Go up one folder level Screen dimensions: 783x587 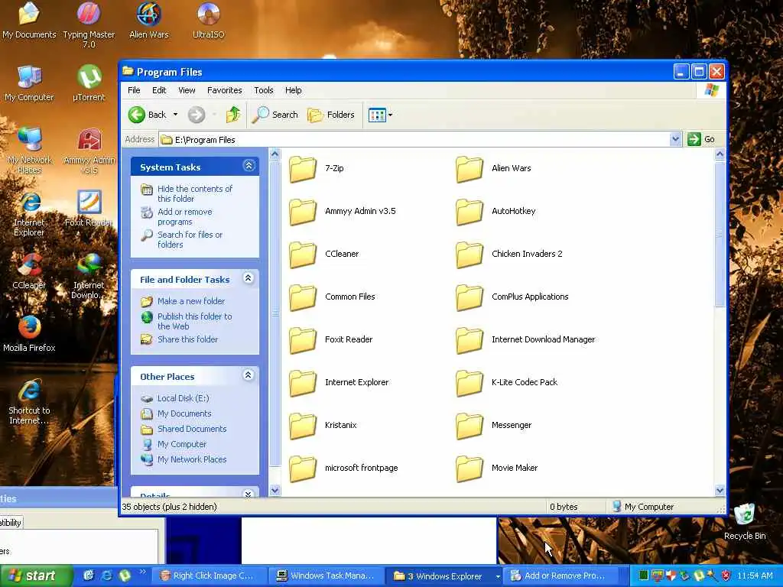pos(233,115)
